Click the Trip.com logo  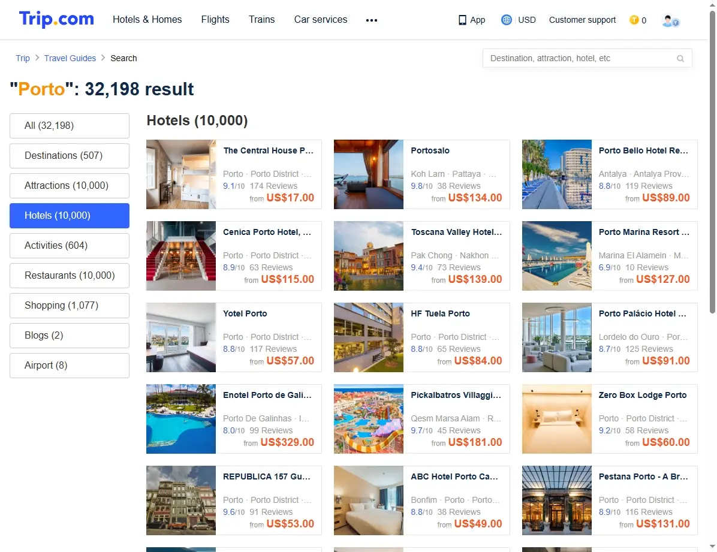coord(56,19)
